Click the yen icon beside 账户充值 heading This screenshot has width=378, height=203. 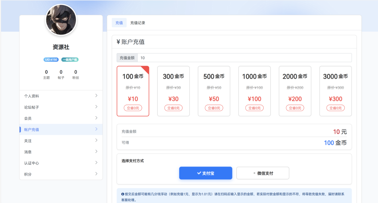click(118, 42)
